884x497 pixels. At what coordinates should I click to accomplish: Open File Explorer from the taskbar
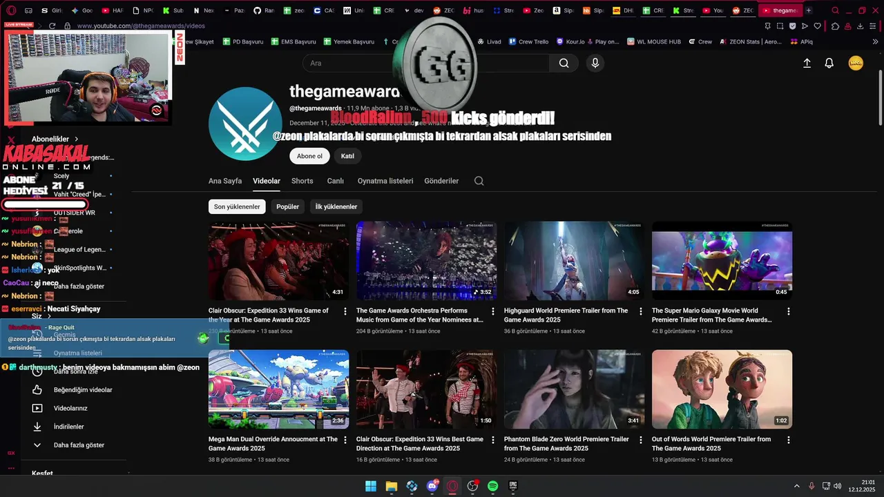pyautogui.click(x=391, y=486)
